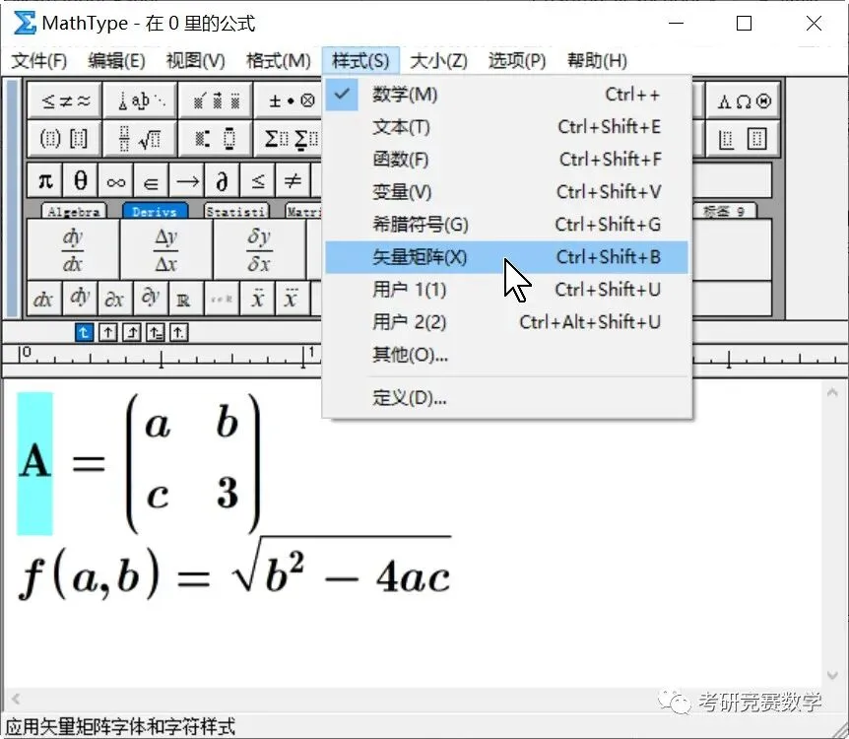Insert the theta symbol
The width and height of the screenshot is (849, 739).
(80, 180)
